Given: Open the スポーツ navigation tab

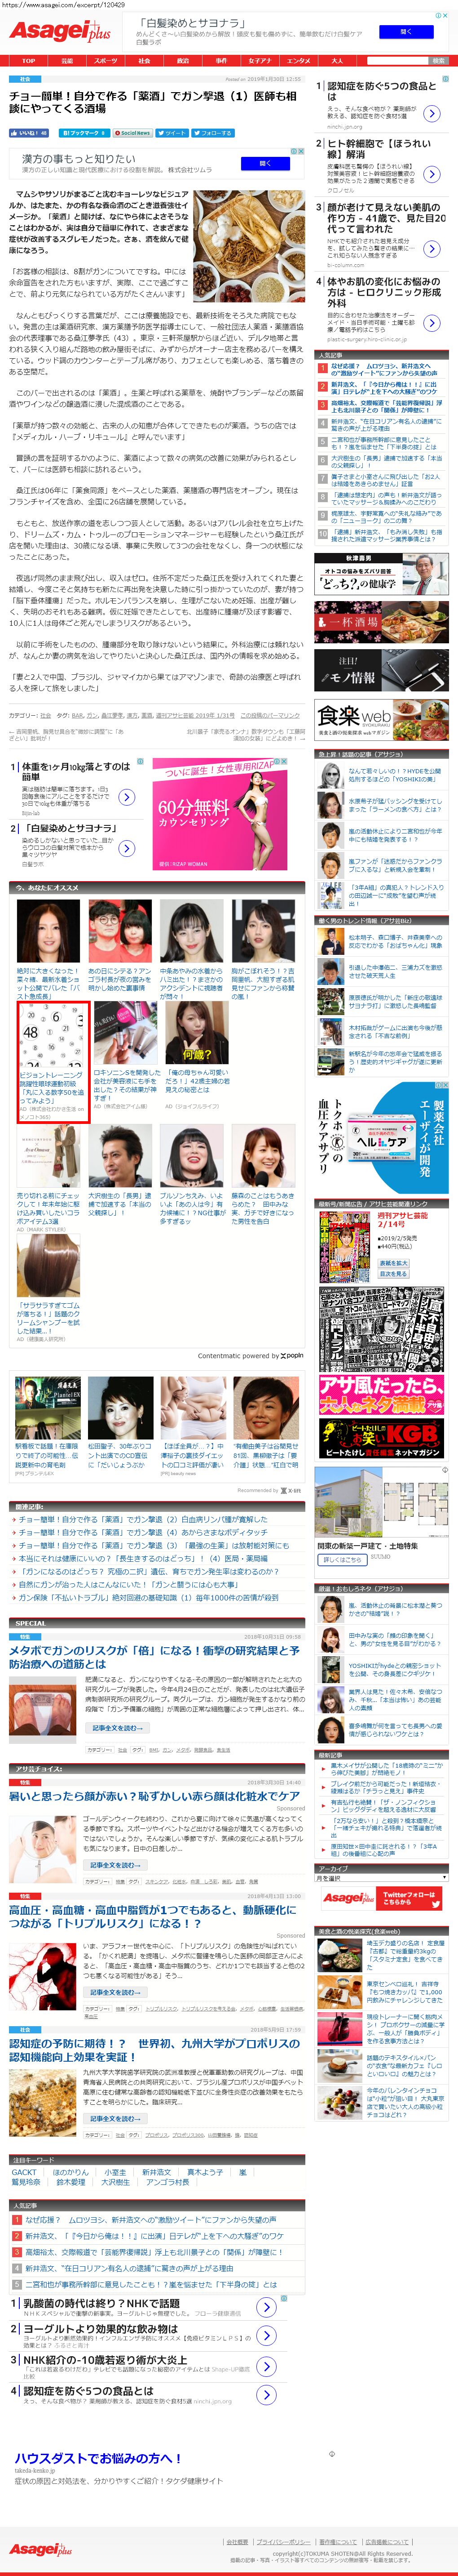Looking at the screenshot, I should [x=106, y=61].
